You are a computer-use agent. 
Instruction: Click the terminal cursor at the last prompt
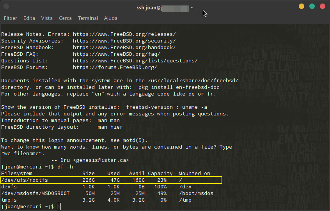(59, 207)
